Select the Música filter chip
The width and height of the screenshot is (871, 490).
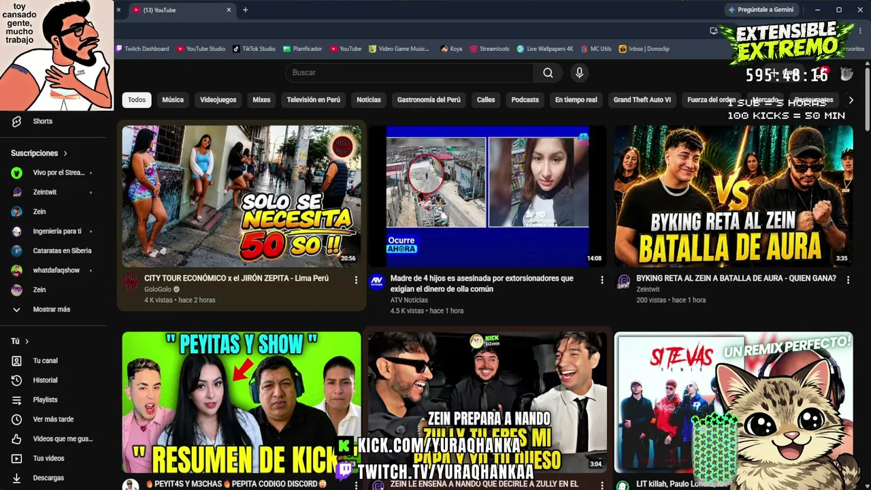(x=173, y=100)
